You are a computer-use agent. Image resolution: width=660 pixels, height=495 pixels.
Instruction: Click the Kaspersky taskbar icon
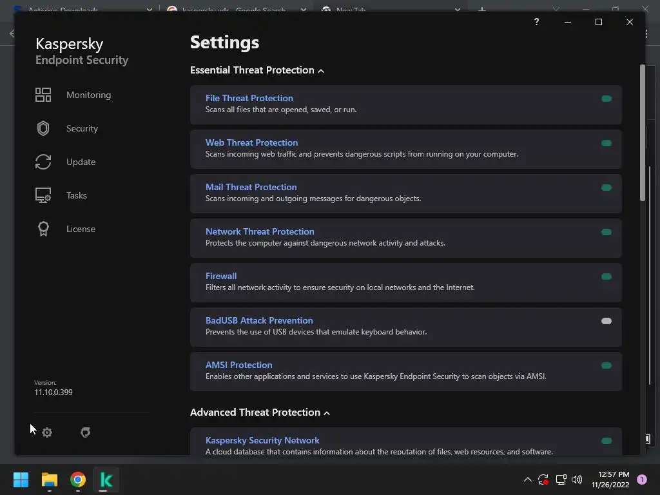(x=106, y=480)
